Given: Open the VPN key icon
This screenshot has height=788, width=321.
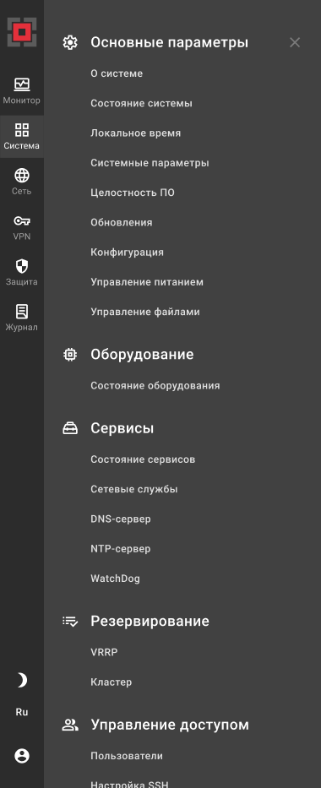Looking at the screenshot, I should pos(22,221).
